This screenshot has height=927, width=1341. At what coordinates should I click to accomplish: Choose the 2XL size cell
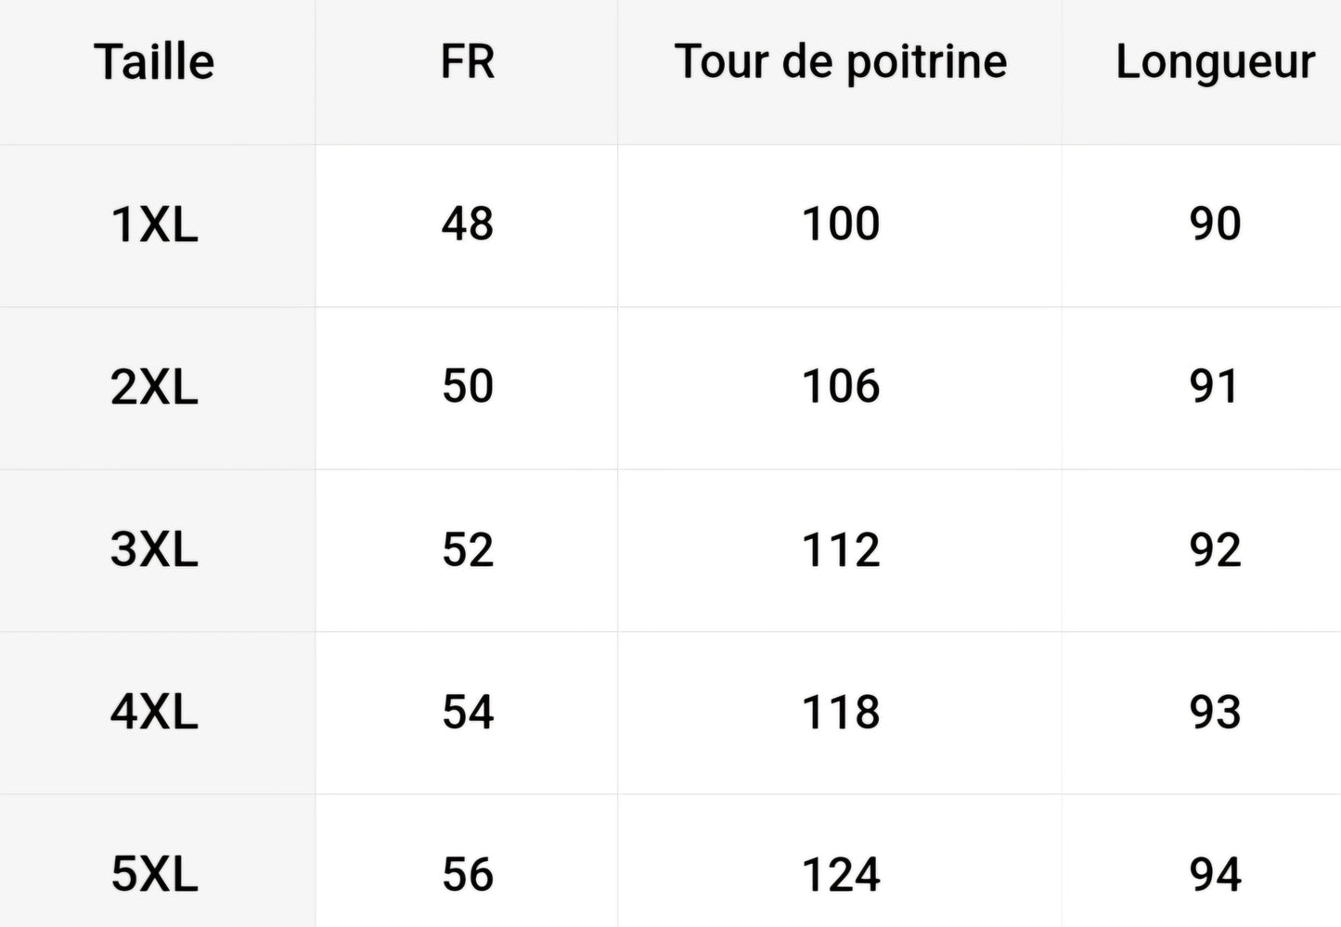click(154, 387)
